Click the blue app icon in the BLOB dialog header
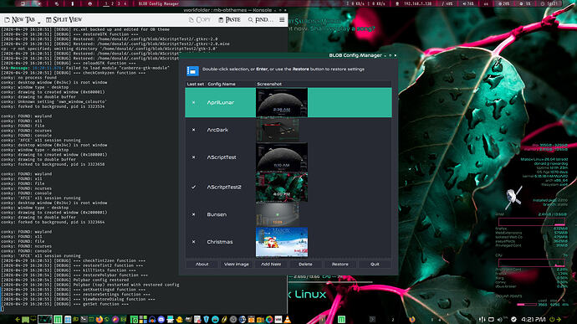 192,71
